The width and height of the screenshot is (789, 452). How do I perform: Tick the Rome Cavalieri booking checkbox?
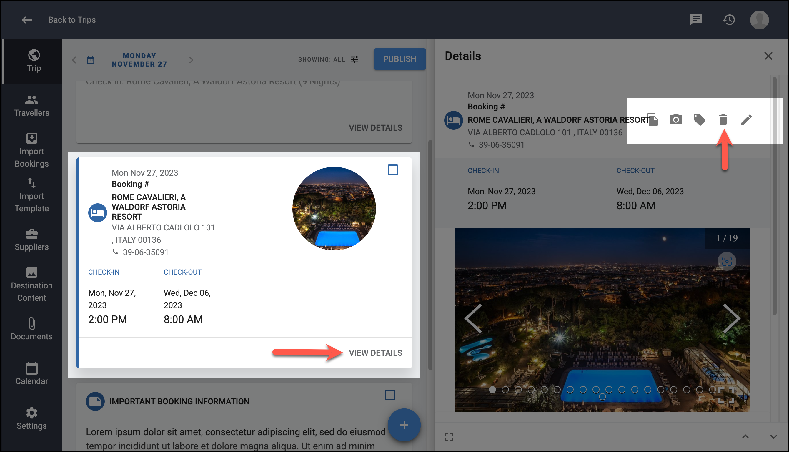tap(393, 170)
